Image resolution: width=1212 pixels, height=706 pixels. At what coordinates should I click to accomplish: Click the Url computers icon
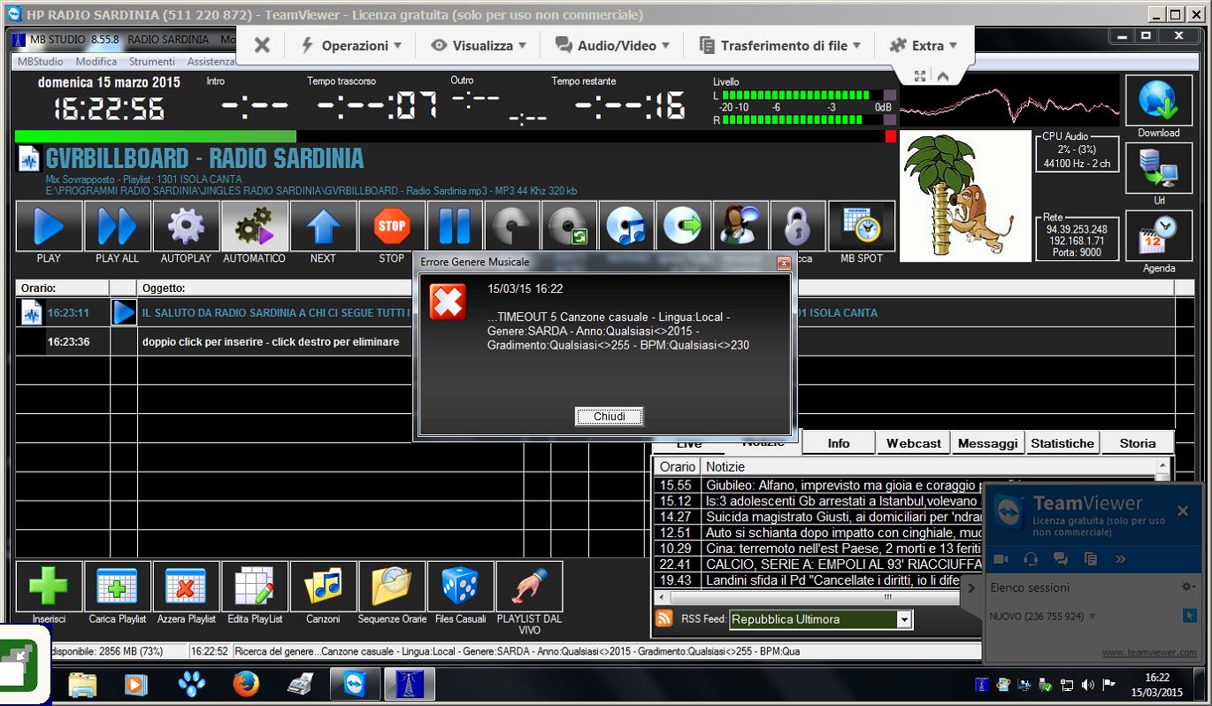tap(1158, 167)
